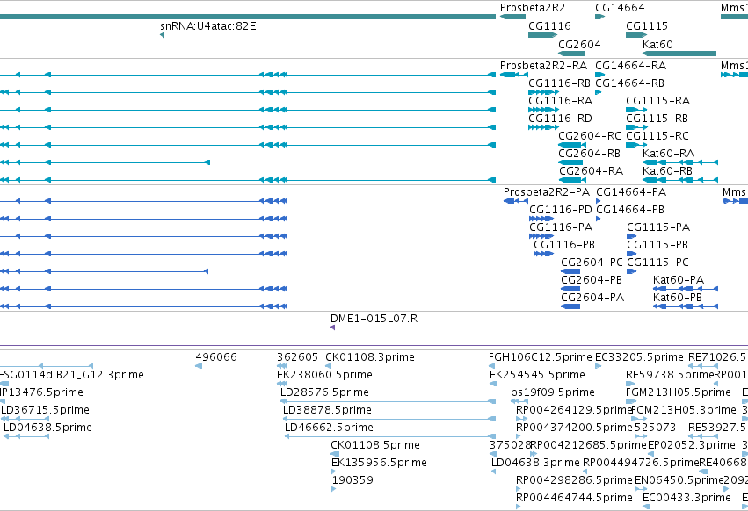Select protein CG14664-PA
This screenshot has width=748, height=511.
(631, 192)
